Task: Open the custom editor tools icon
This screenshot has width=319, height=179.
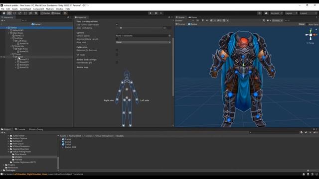Action: [36, 13]
